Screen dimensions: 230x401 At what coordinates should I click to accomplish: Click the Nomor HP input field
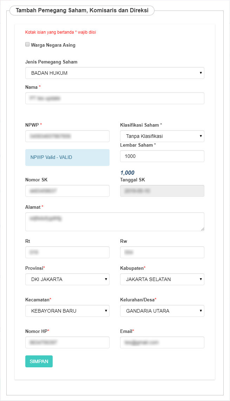67,342
